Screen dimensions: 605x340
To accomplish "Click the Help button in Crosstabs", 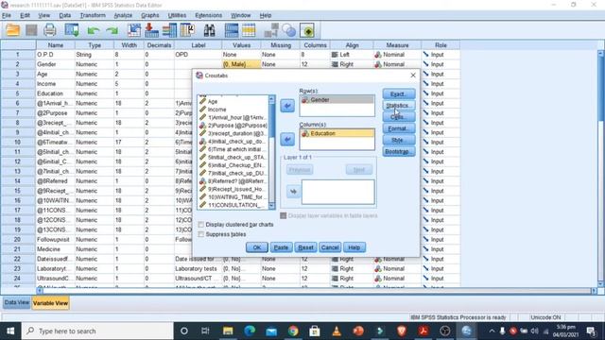I will 354,247.
